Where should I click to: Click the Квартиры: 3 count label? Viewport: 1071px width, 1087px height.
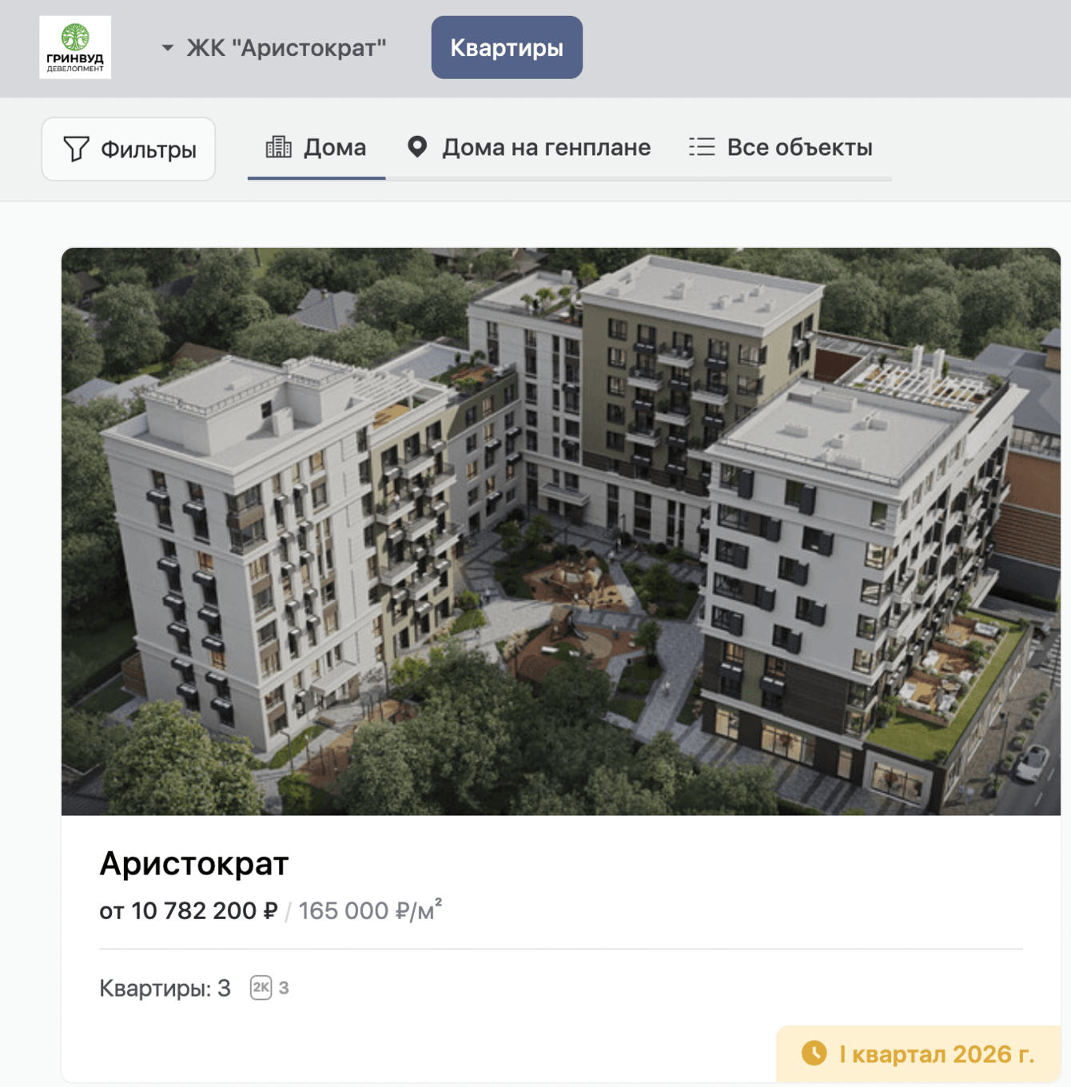point(165,989)
